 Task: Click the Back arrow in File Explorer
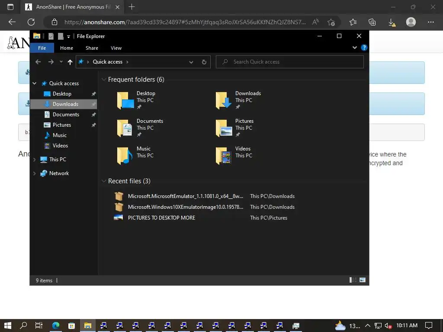(38, 62)
